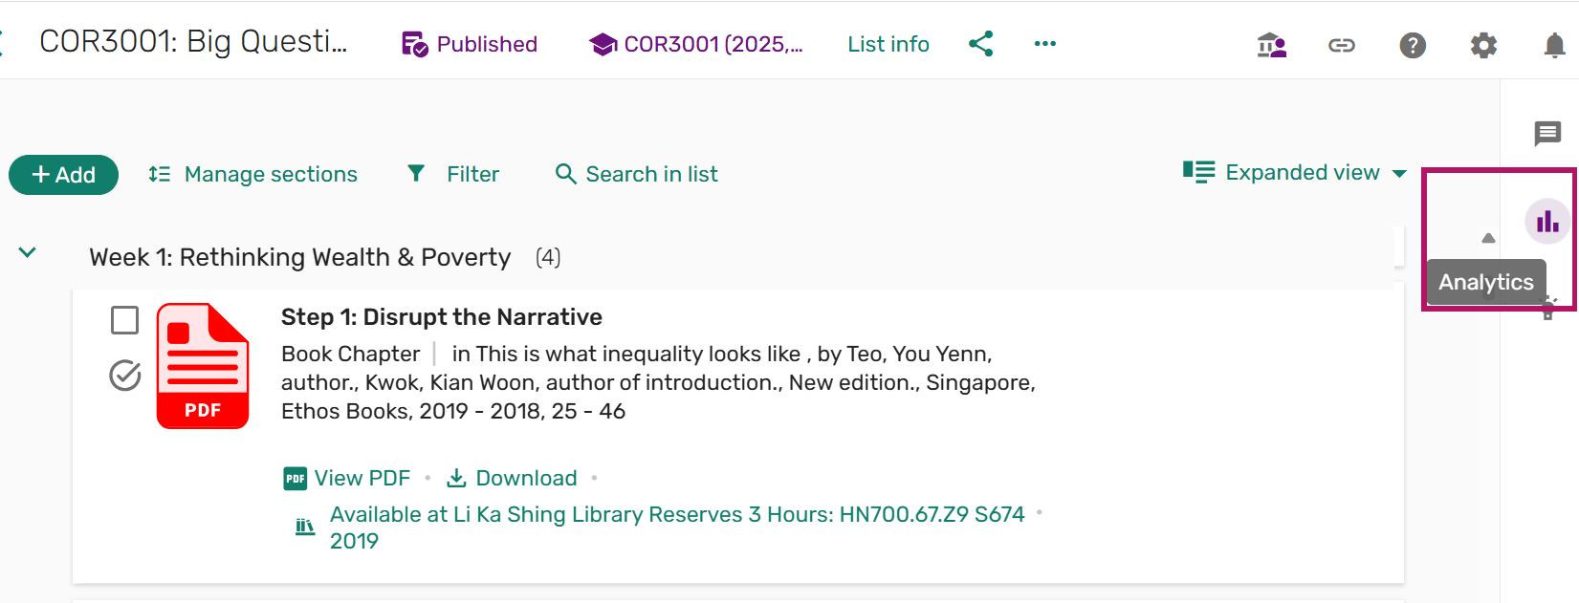The height and width of the screenshot is (603, 1579).
Task: Open the help question mark icon
Action: [x=1412, y=45]
